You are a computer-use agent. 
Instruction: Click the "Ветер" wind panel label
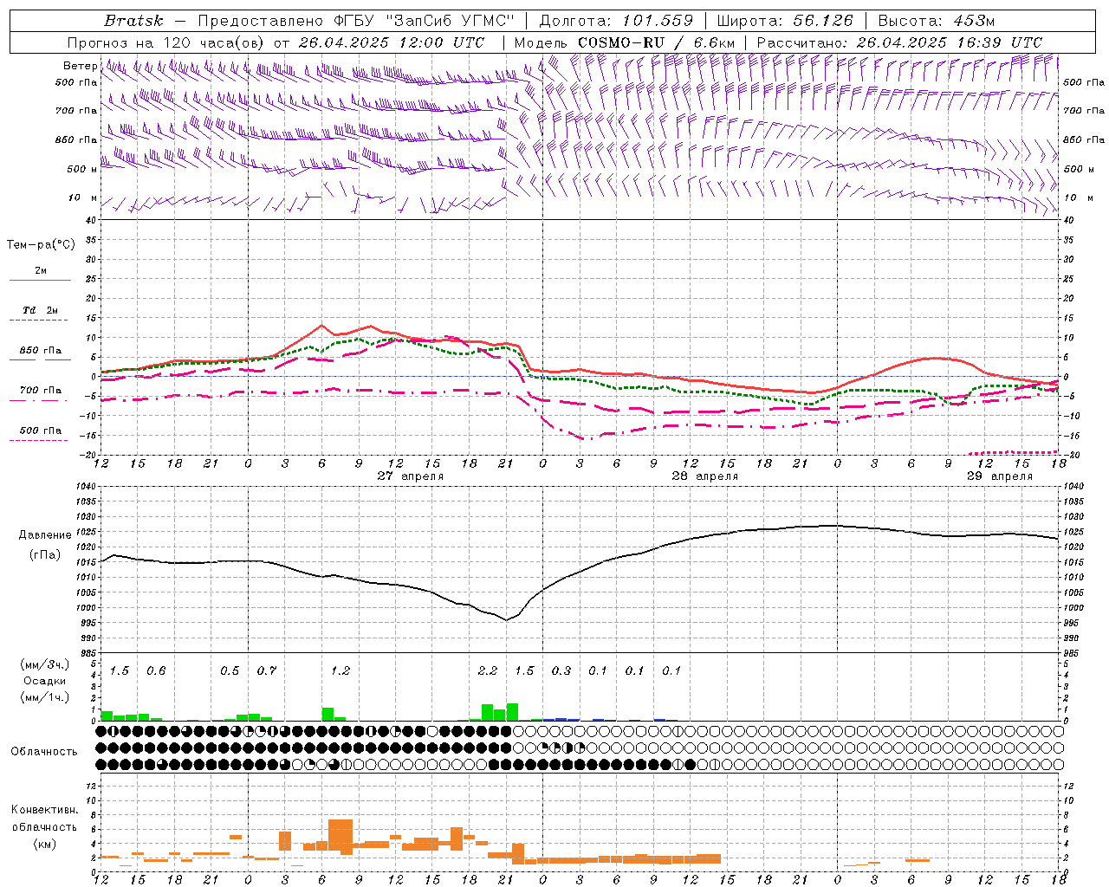[80, 66]
